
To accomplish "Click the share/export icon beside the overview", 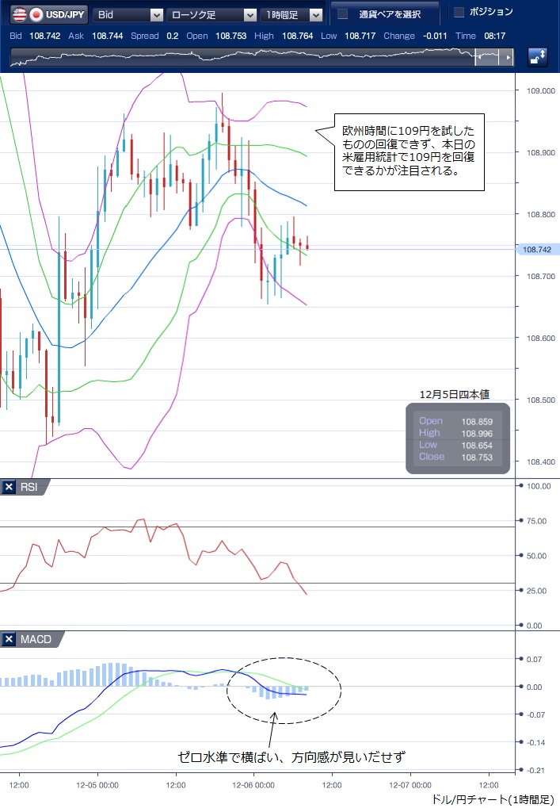I will click(x=538, y=56).
